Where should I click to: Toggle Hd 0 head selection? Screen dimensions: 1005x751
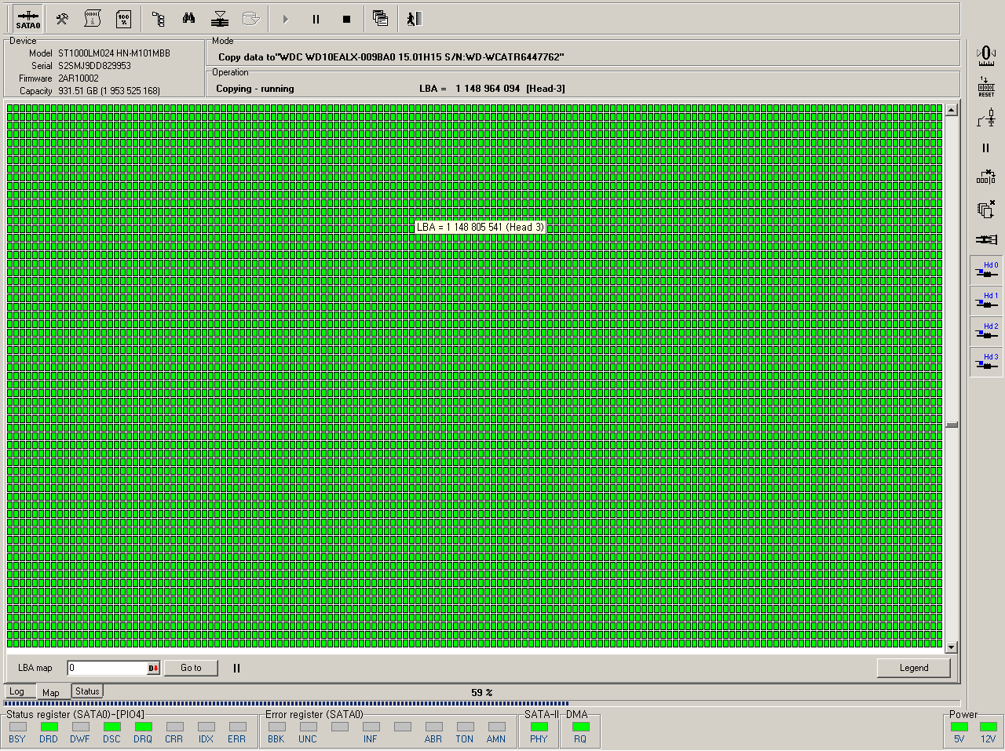click(x=986, y=270)
